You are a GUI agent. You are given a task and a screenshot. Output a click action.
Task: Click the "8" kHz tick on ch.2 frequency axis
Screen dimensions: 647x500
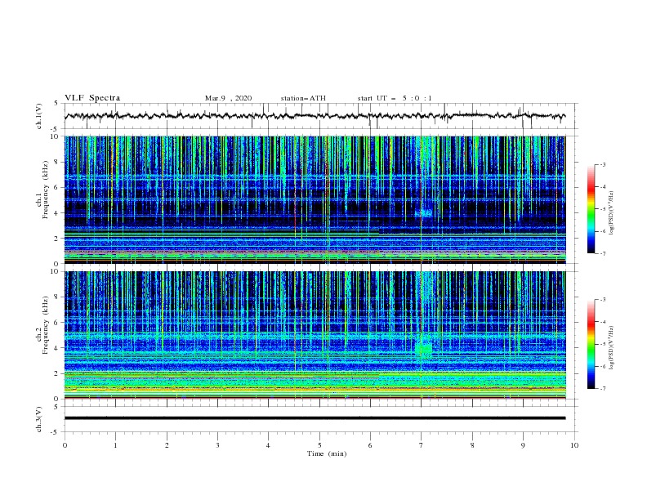pyautogui.click(x=58, y=297)
